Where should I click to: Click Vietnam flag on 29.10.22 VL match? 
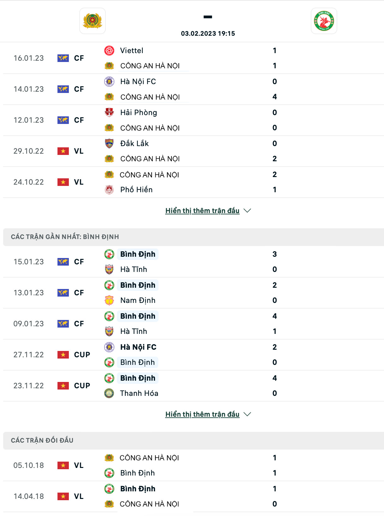pyautogui.click(x=63, y=151)
